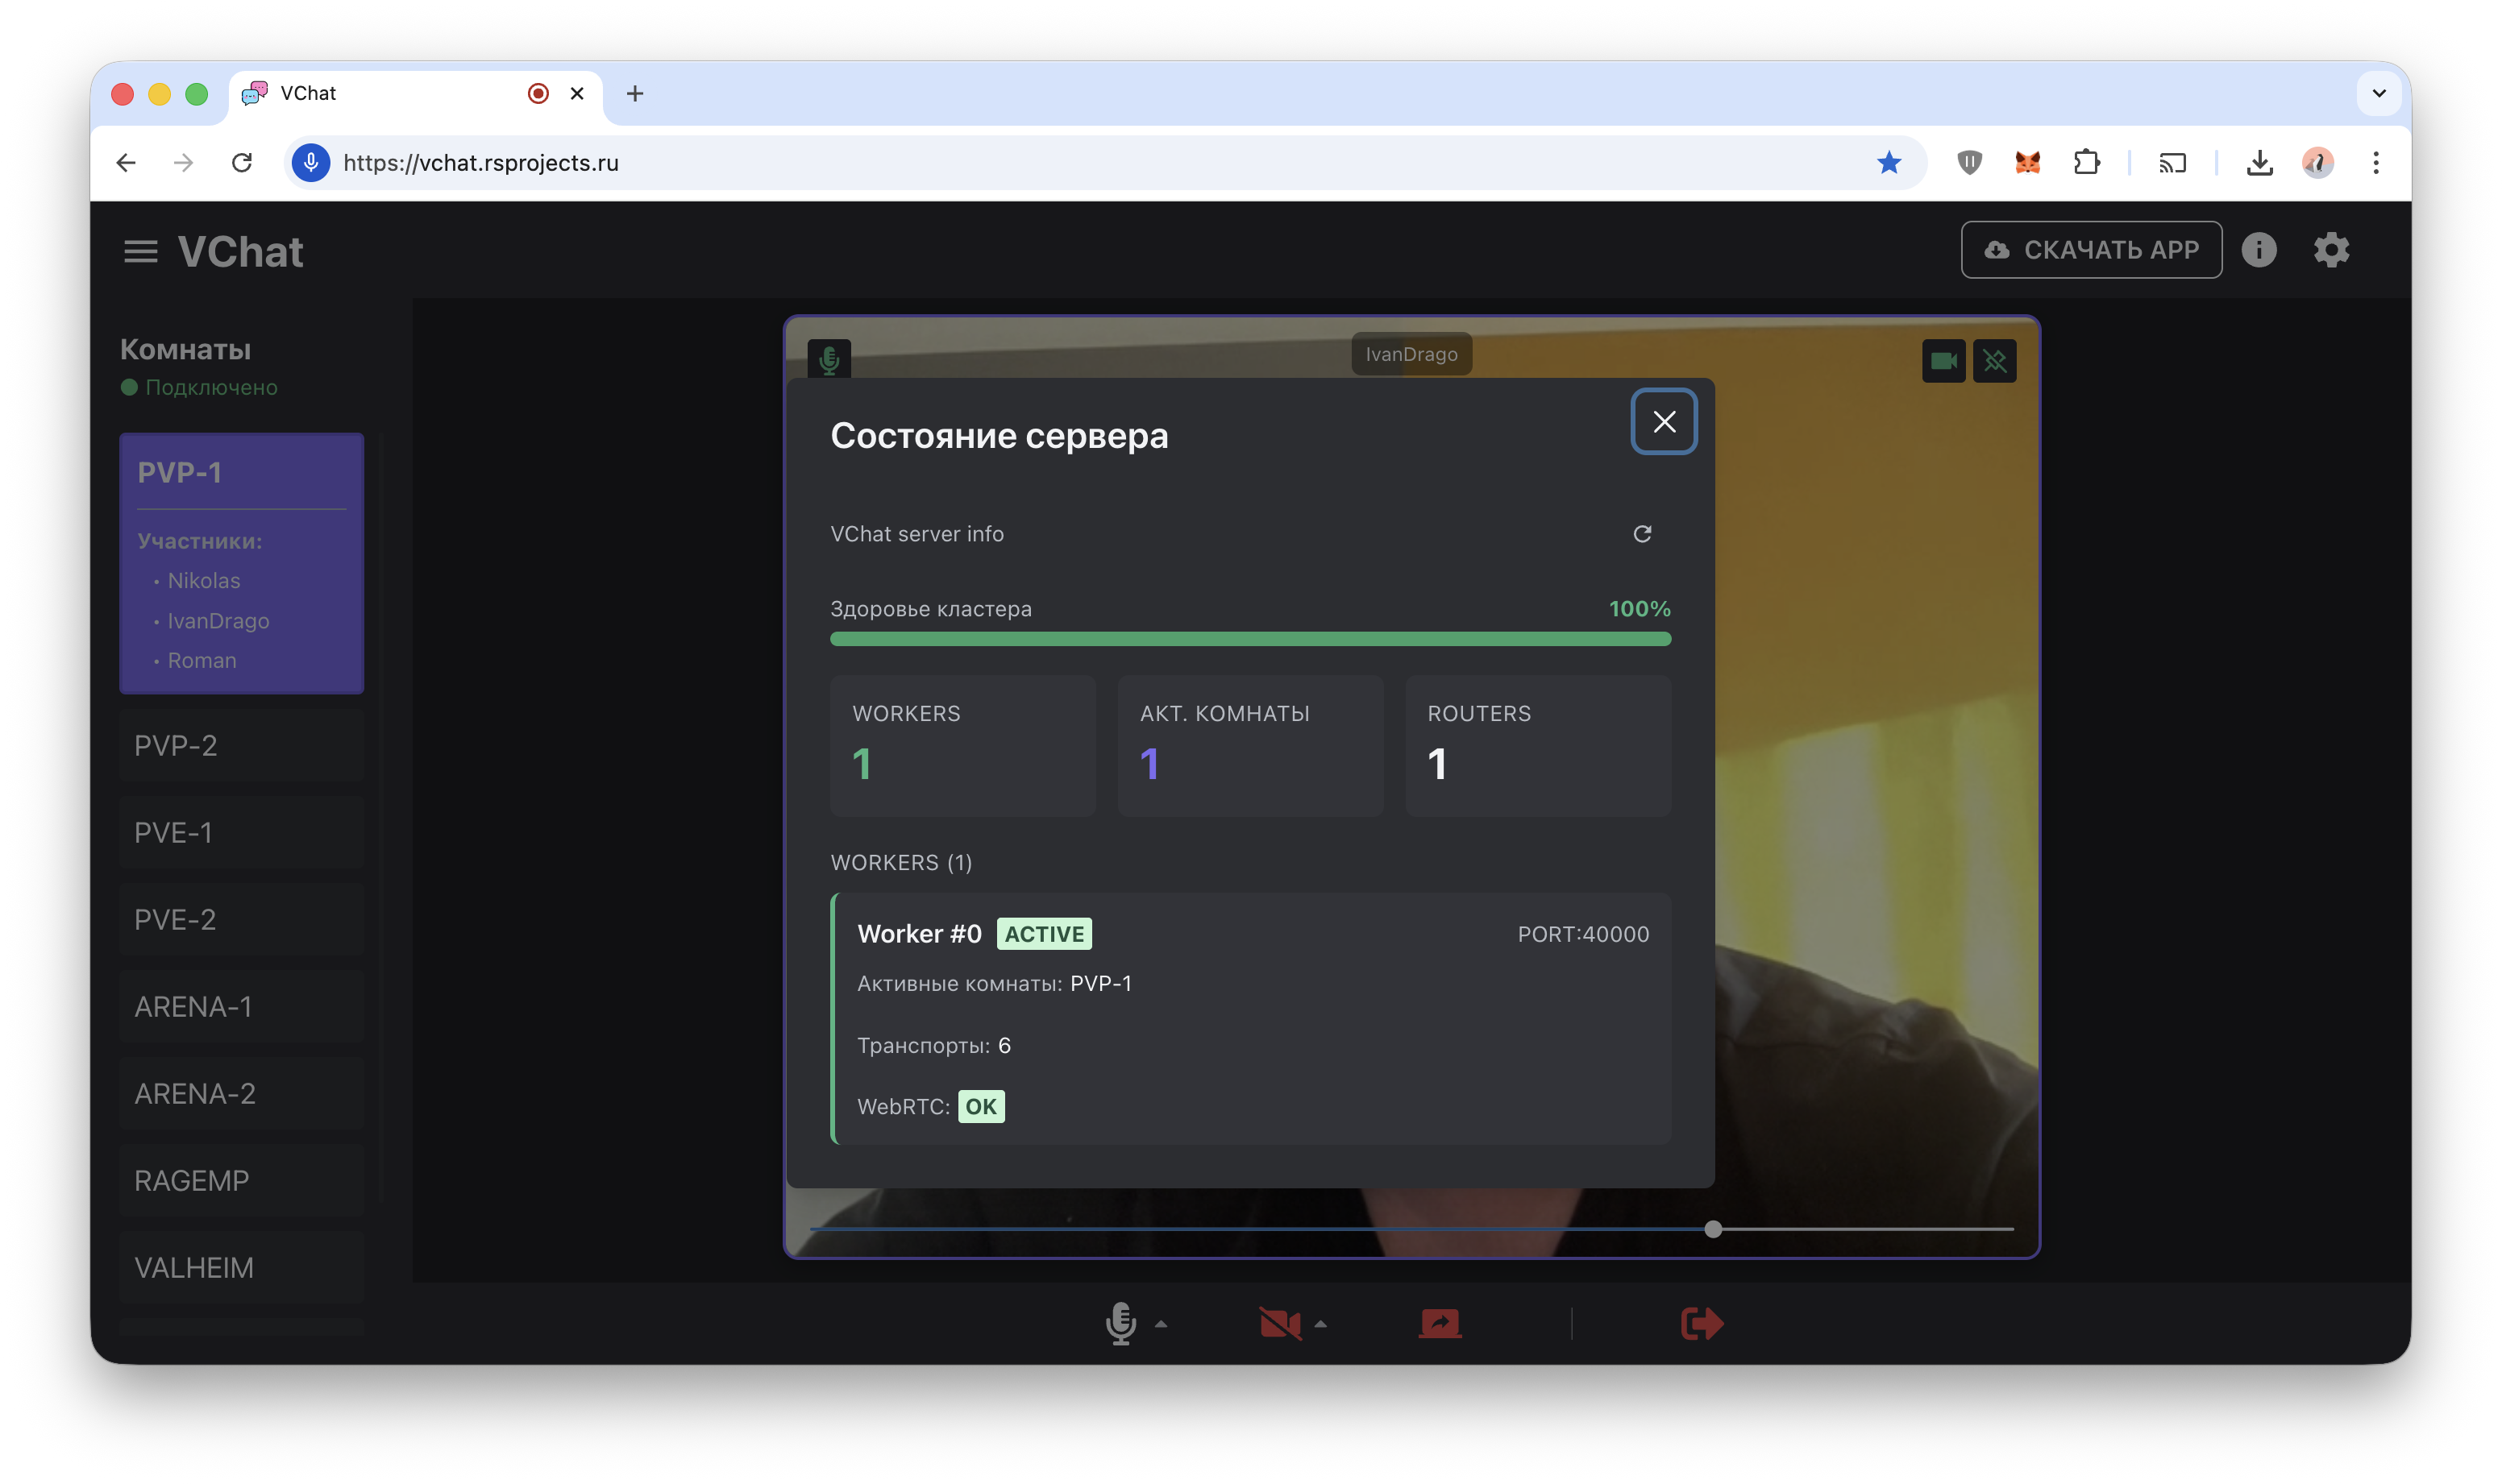Image resolution: width=2502 pixels, height=1484 pixels.
Task: Toggle the microphone in bottom bar
Action: pos(1120,1324)
